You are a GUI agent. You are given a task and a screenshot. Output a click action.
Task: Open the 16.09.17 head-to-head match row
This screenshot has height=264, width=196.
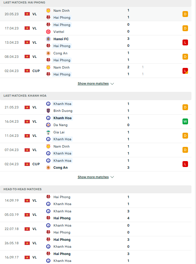[96, 257]
